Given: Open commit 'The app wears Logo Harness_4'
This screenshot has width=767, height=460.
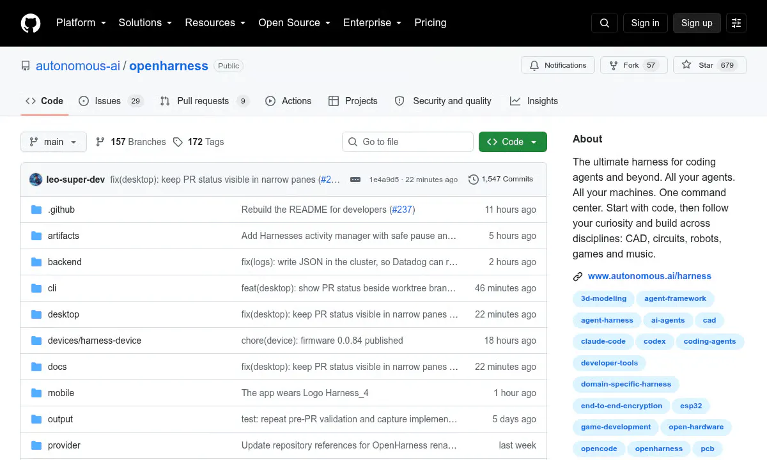Looking at the screenshot, I should click(305, 393).
